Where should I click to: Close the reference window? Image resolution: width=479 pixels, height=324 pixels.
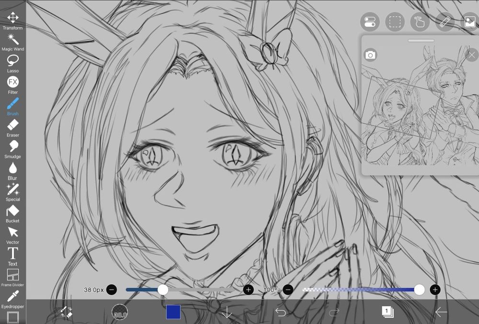point(472,55)
